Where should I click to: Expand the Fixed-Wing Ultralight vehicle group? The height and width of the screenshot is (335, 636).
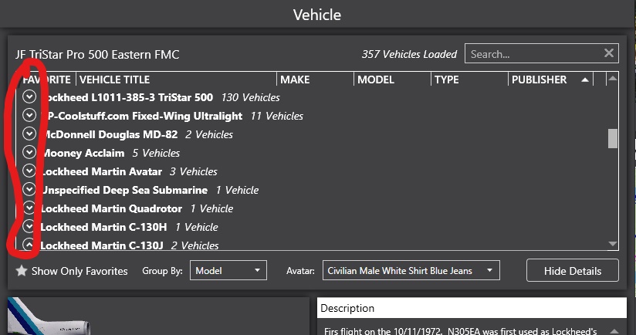29,116
